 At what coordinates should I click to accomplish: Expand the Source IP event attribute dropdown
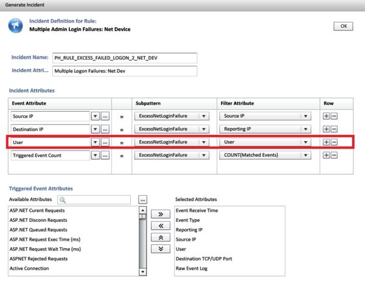[x=95, y=115]
